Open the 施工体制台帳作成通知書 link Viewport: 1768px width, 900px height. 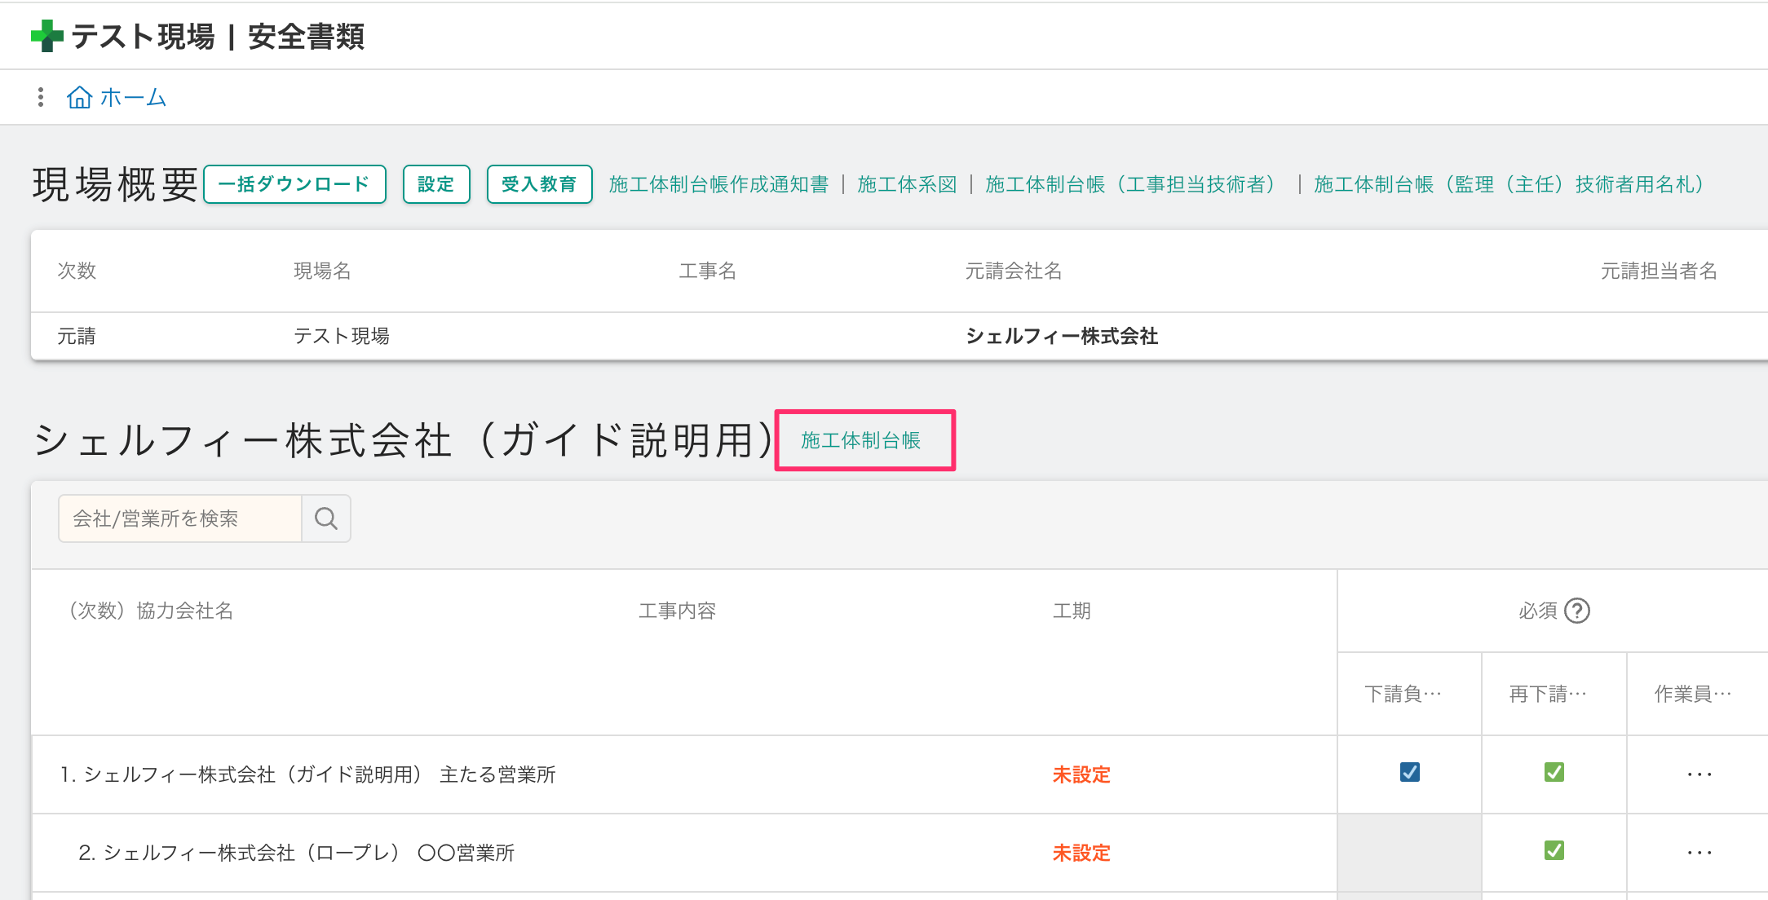coord(718,184)
